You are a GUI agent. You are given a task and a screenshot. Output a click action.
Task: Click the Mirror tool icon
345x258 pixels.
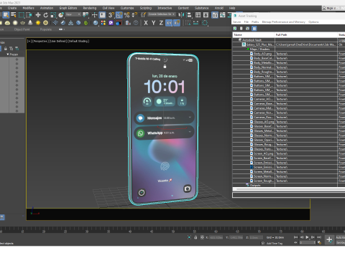tap(181, 15)
